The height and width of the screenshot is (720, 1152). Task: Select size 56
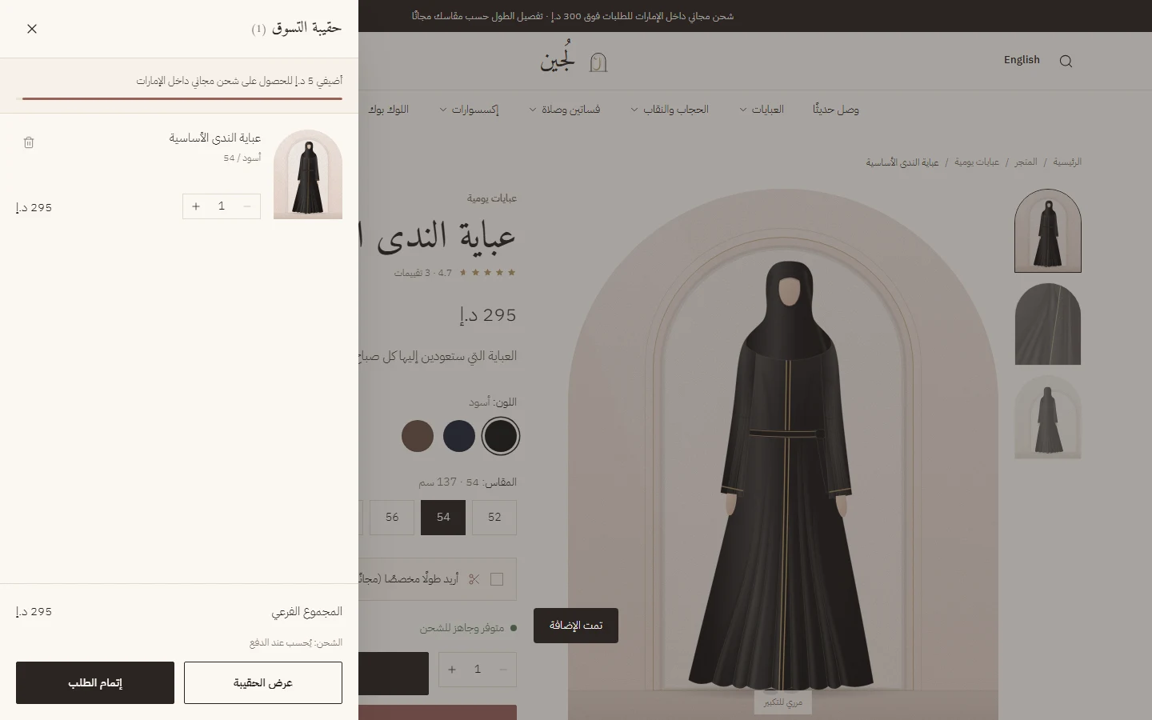click(392, 518)
